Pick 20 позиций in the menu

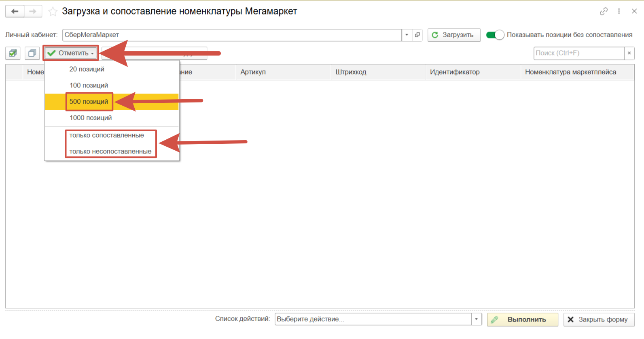click(x=87, y=69)
